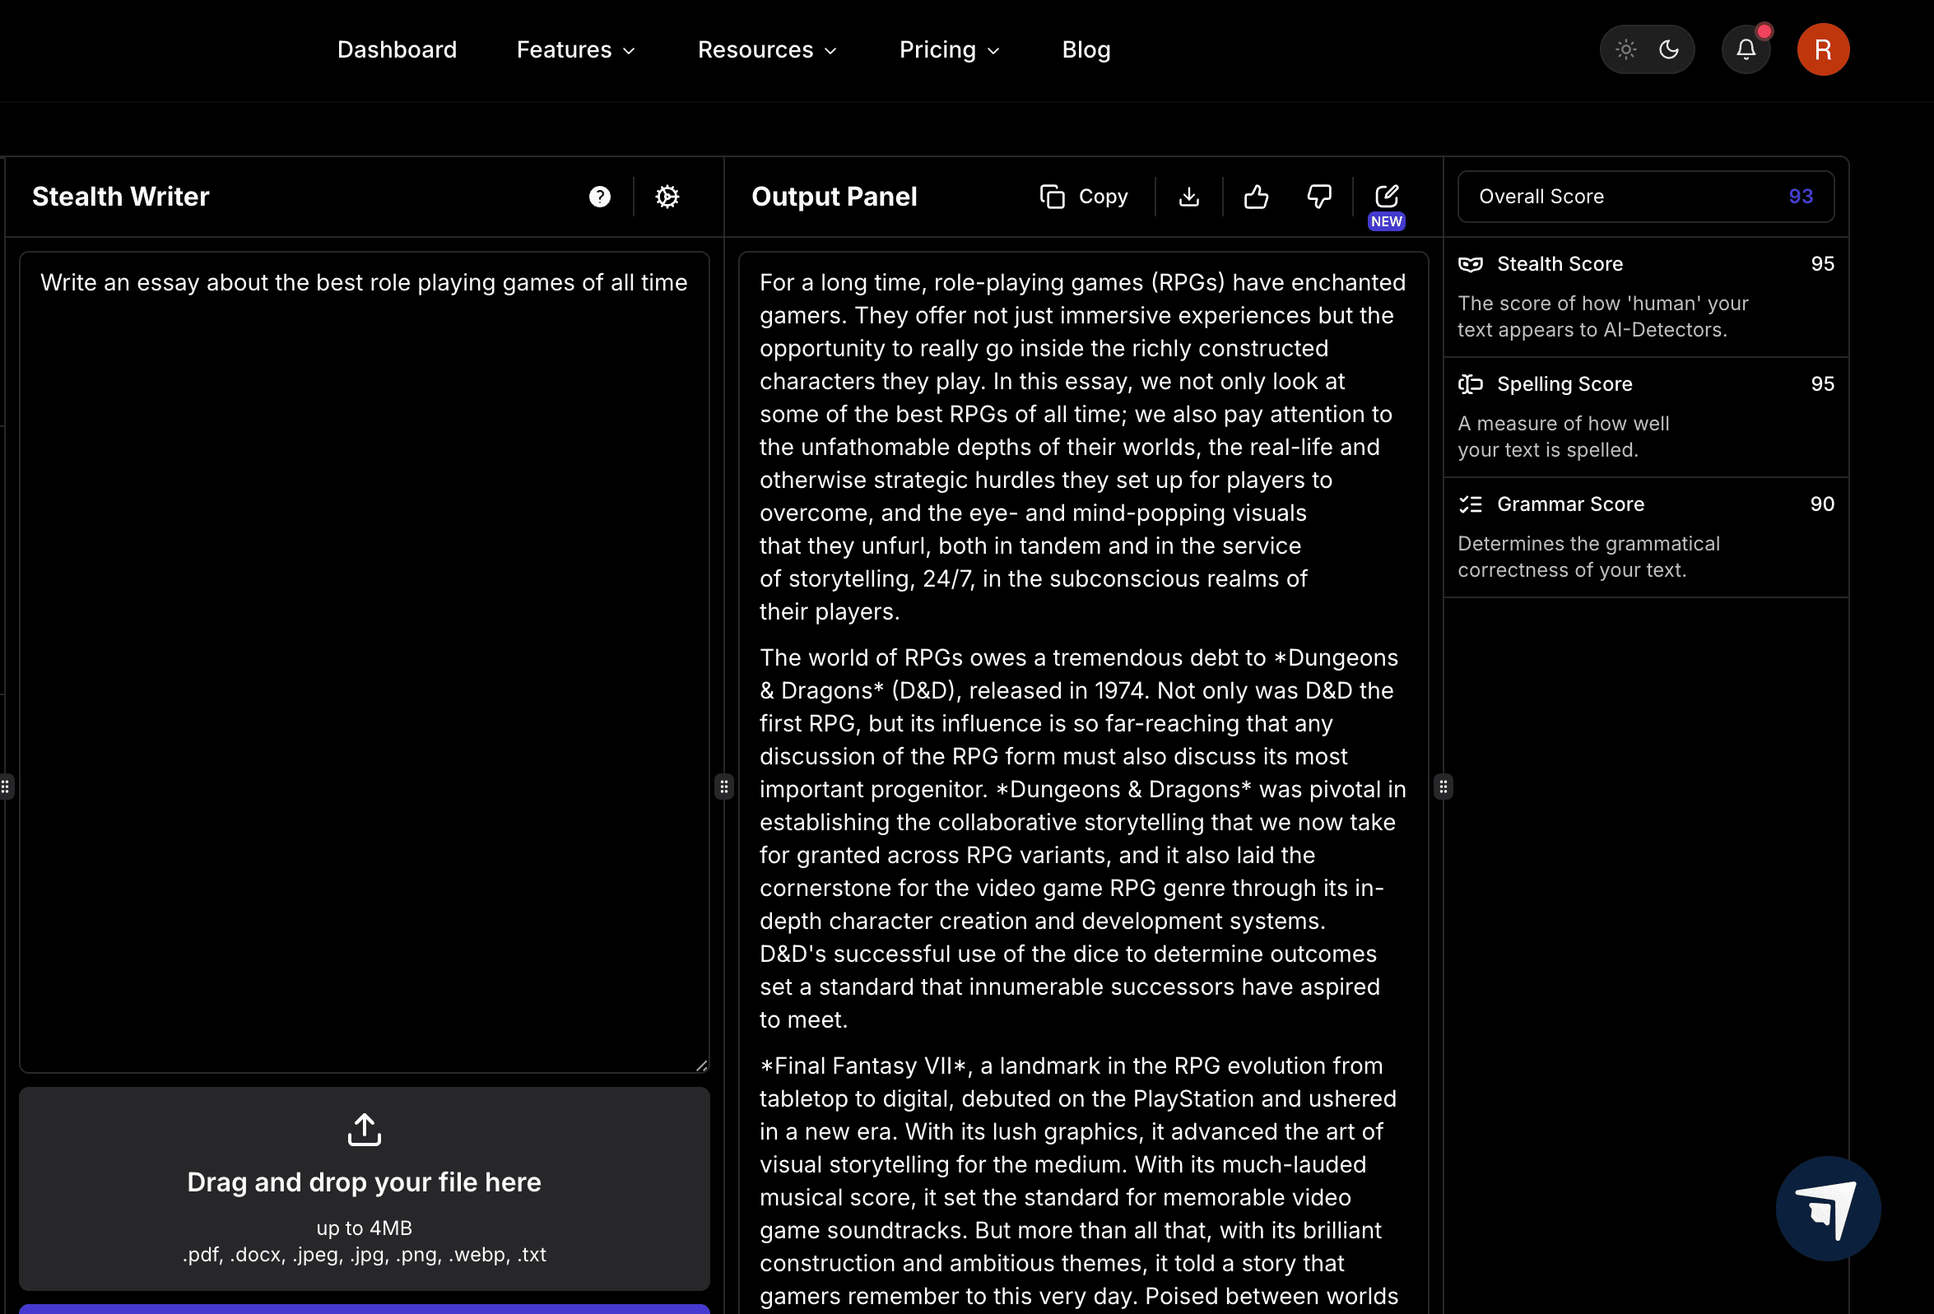Expand the Resources dropdown menu
The width and height of the screenshot is (1934, 1314).
point(766,50)
